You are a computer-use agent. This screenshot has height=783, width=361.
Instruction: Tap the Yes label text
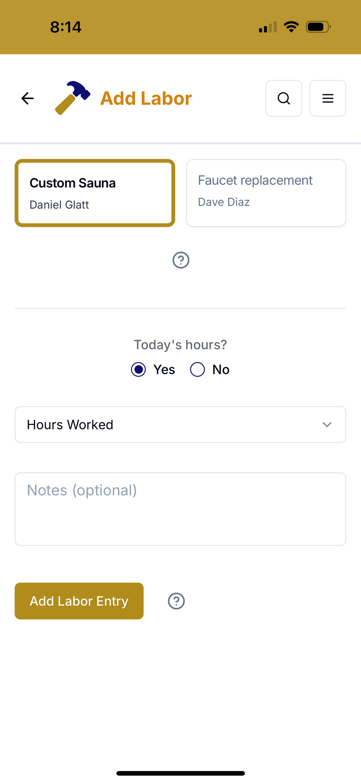(164, 370)
